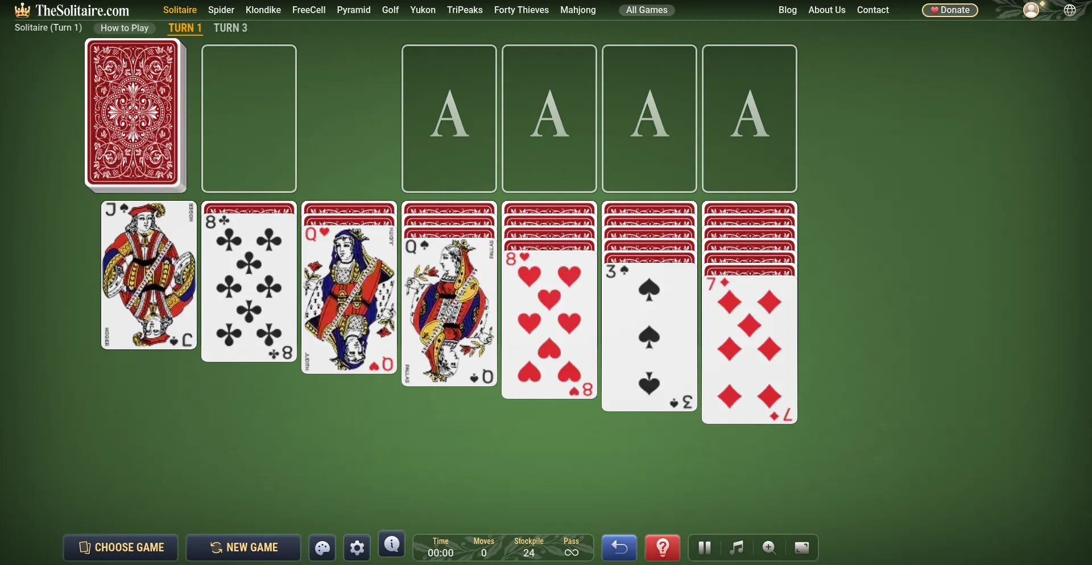This screenshot has width=1092, height=565.
Task: Switch to Turn 3 mode
Action: (230, 28)
